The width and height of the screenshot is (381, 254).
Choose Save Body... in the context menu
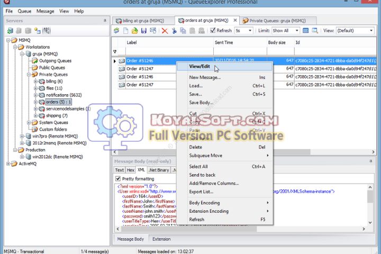[224, 103]
